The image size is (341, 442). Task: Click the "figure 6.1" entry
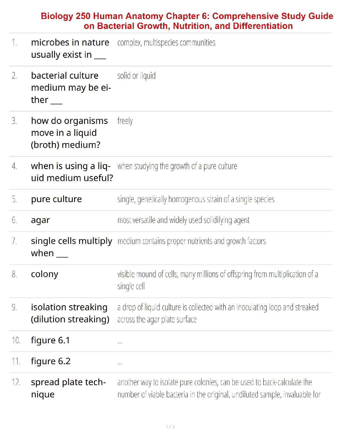(x=50, y=340)
